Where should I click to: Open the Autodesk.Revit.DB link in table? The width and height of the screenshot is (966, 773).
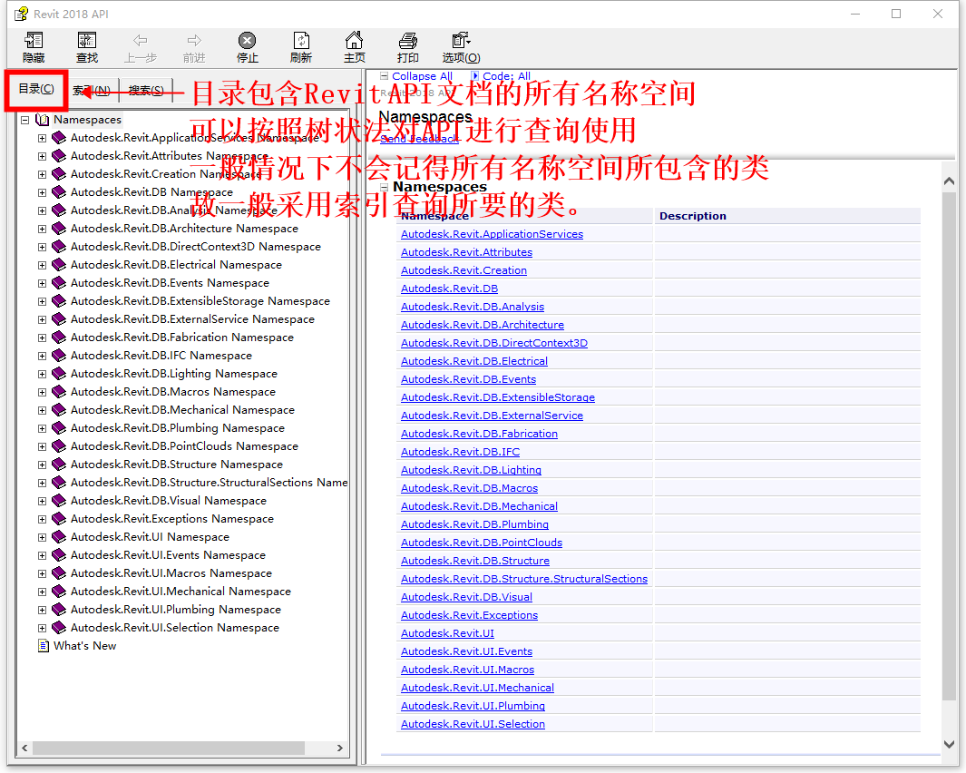coord(449,289)
